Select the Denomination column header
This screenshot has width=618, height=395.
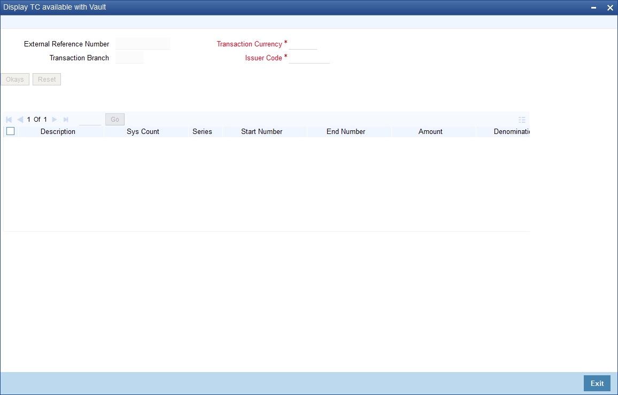(x=503, y=132)
